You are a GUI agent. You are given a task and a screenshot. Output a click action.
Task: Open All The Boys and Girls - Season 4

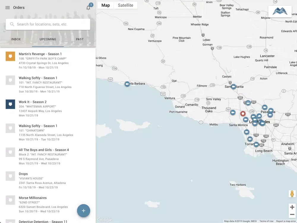pyautogui.click(x=44, y=150)
